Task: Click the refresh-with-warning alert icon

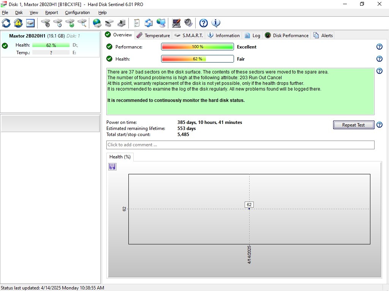Action: 18,23
